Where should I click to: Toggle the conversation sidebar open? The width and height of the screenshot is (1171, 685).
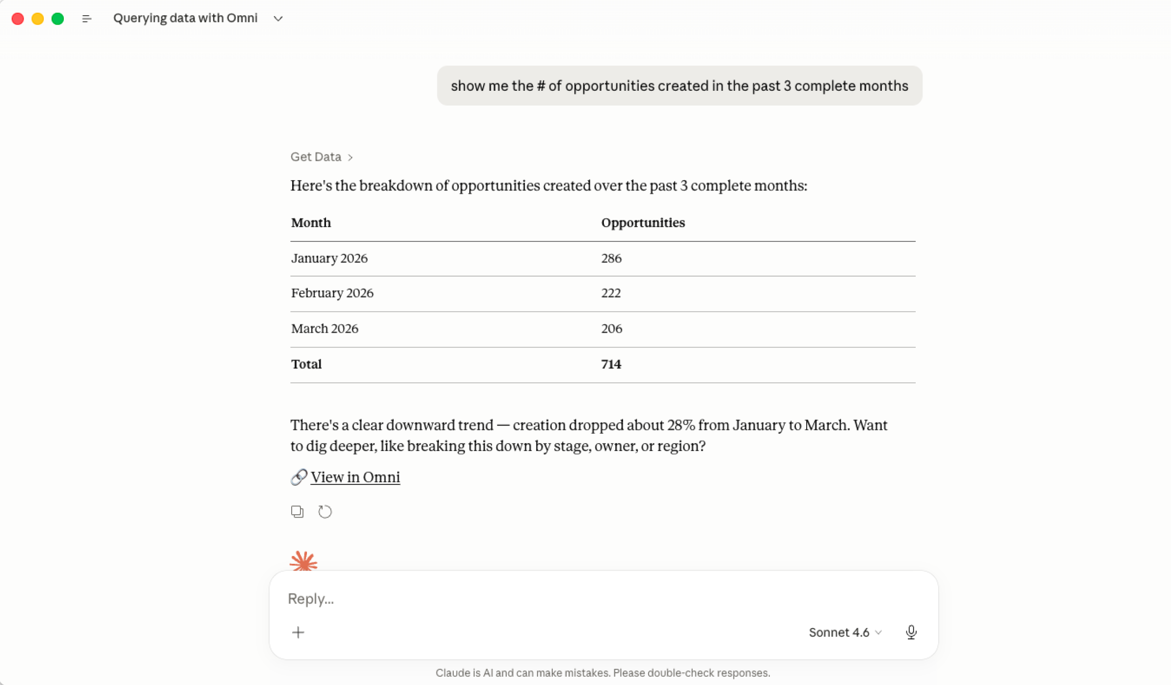tap(86, 18)
